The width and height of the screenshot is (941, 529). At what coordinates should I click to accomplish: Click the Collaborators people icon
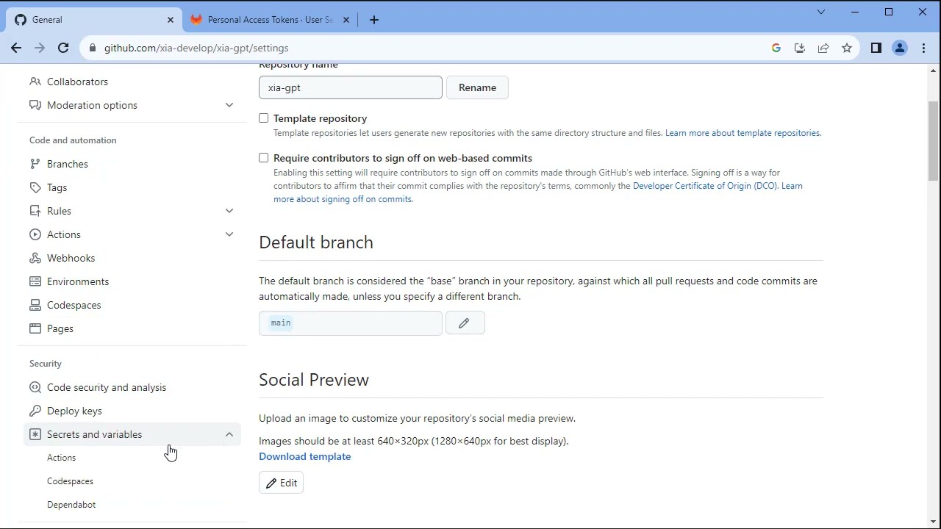coord(35,82)
